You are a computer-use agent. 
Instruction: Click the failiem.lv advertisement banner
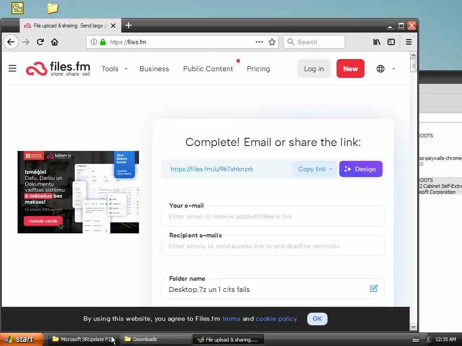point(79,192)
